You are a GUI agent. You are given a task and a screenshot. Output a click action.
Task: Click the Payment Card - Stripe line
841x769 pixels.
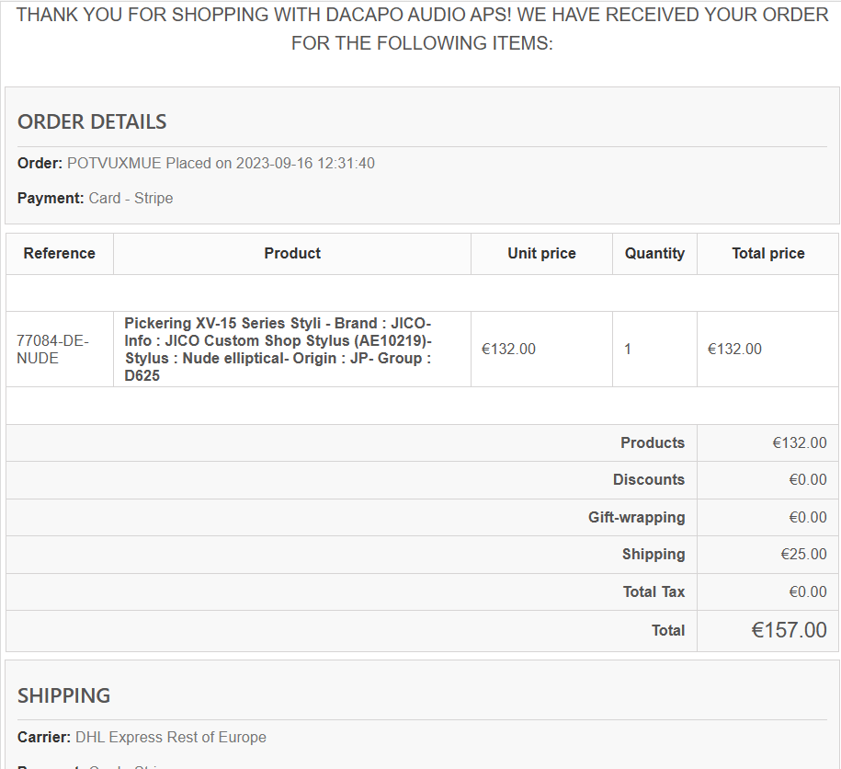96,199
